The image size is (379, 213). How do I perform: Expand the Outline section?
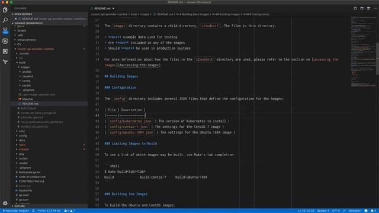(x=20, y=206)
